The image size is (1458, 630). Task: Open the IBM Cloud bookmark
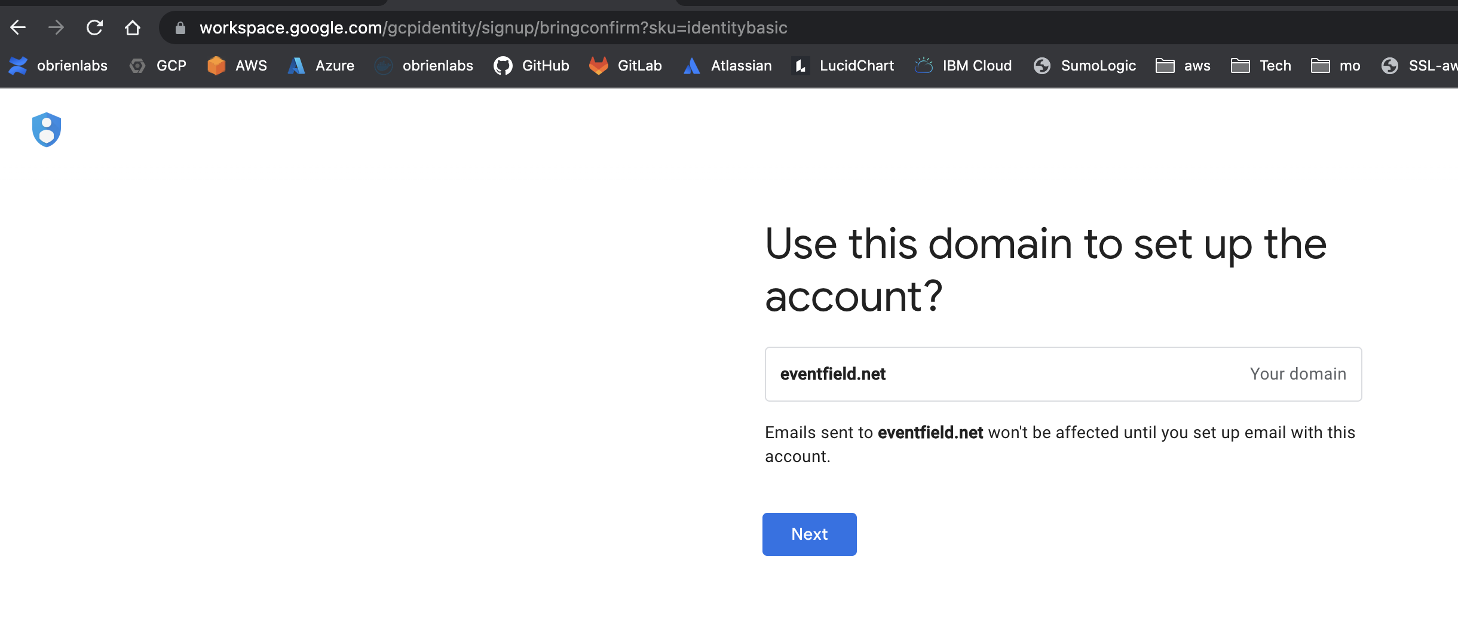[x=962, y=66]
